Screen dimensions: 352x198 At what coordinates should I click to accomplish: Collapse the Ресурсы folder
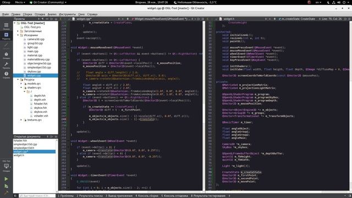coord(18,80)
